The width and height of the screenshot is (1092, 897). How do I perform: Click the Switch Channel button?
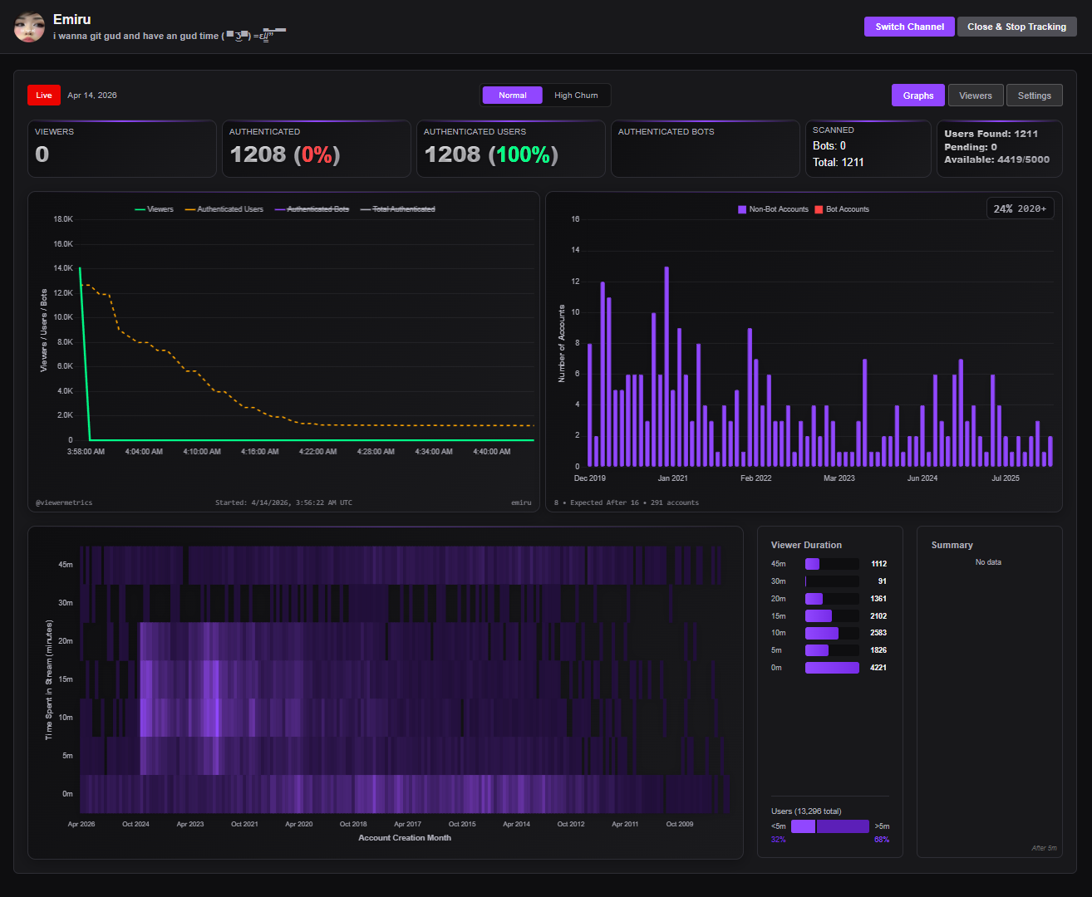(909, 27)
